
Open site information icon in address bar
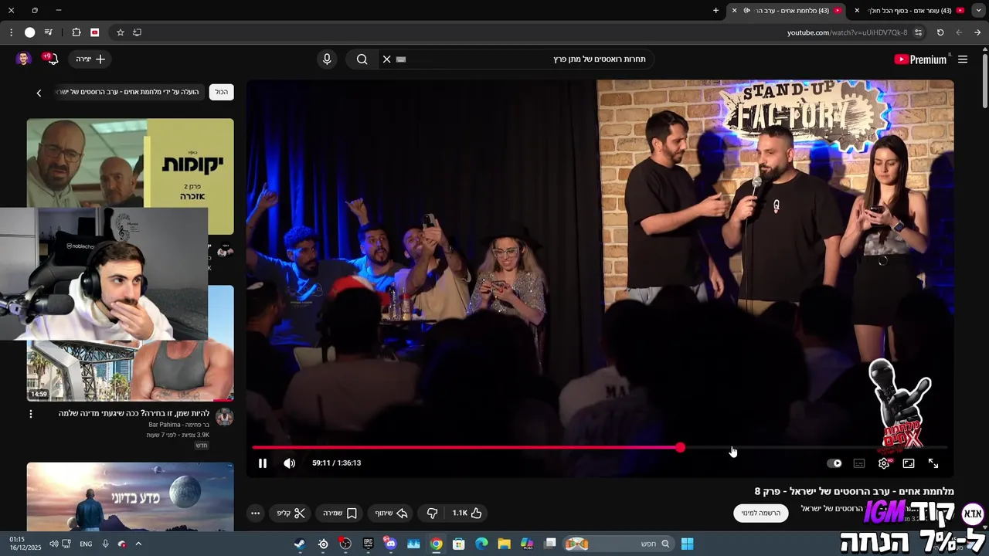918,32
